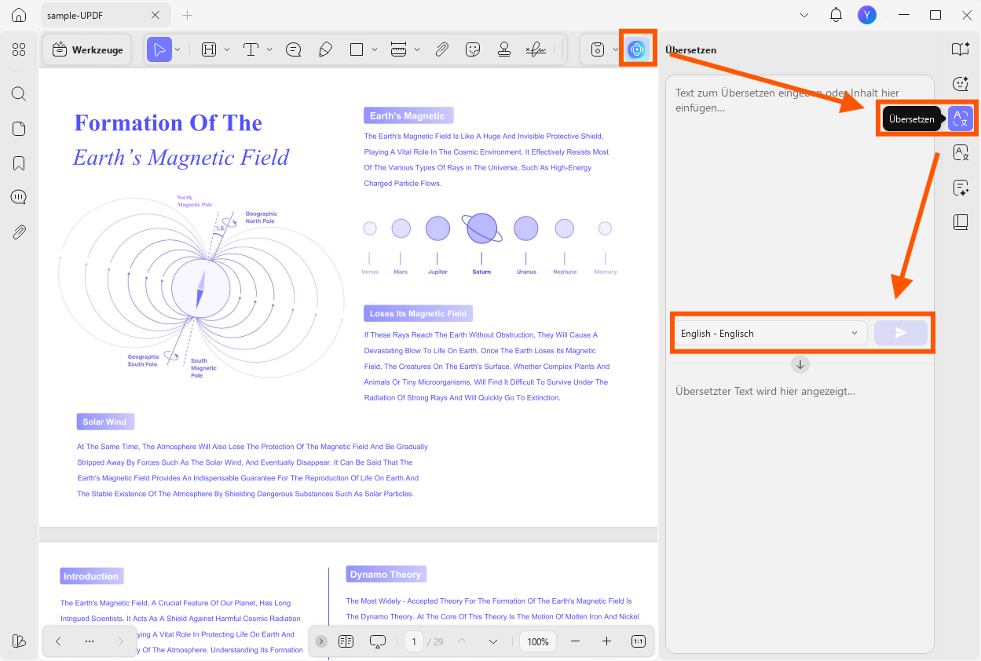
Task: Open the second translate icon in right rail
Action: (961, 153)
